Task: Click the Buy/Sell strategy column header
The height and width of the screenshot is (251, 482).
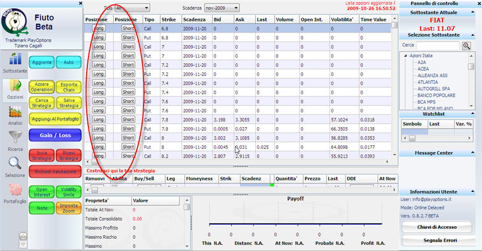Action: point(148,179)
